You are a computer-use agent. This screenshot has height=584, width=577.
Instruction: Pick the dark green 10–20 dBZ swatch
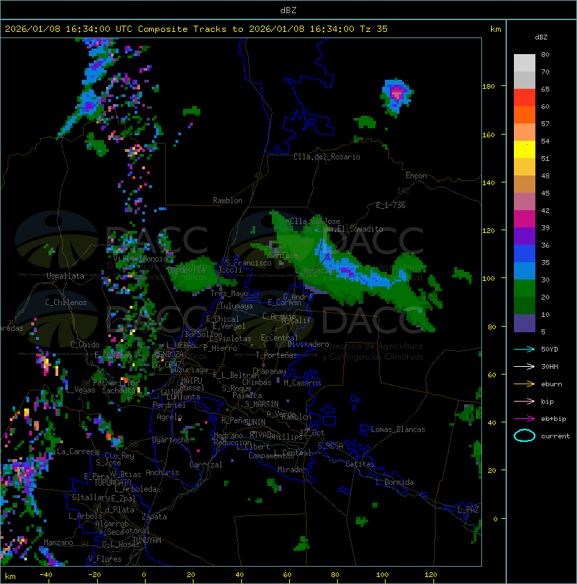point(524,305)
